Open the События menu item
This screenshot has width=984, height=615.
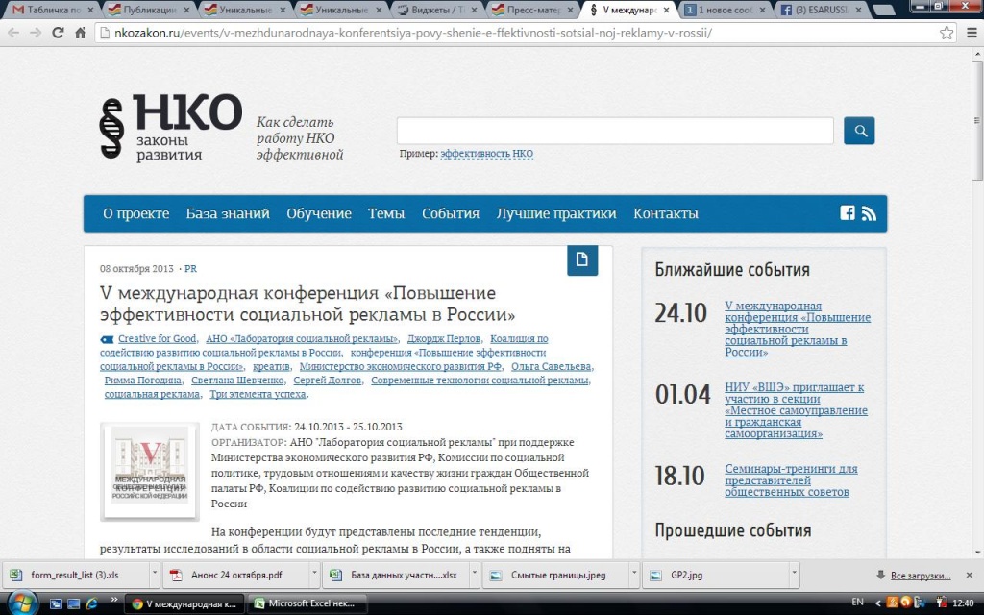point(451,213)
